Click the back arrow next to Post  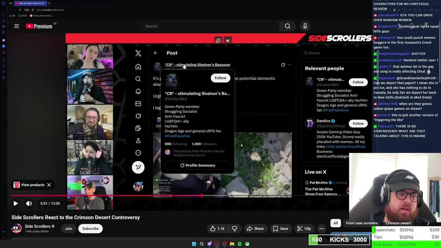155,53
